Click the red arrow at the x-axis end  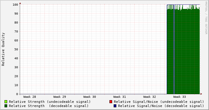201,94
